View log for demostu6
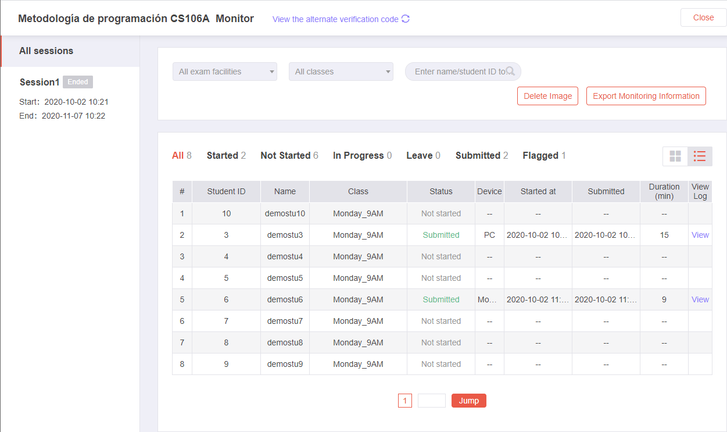Image resolution: width=727 pixels, height=432 pixels. (x=700, y=299)
